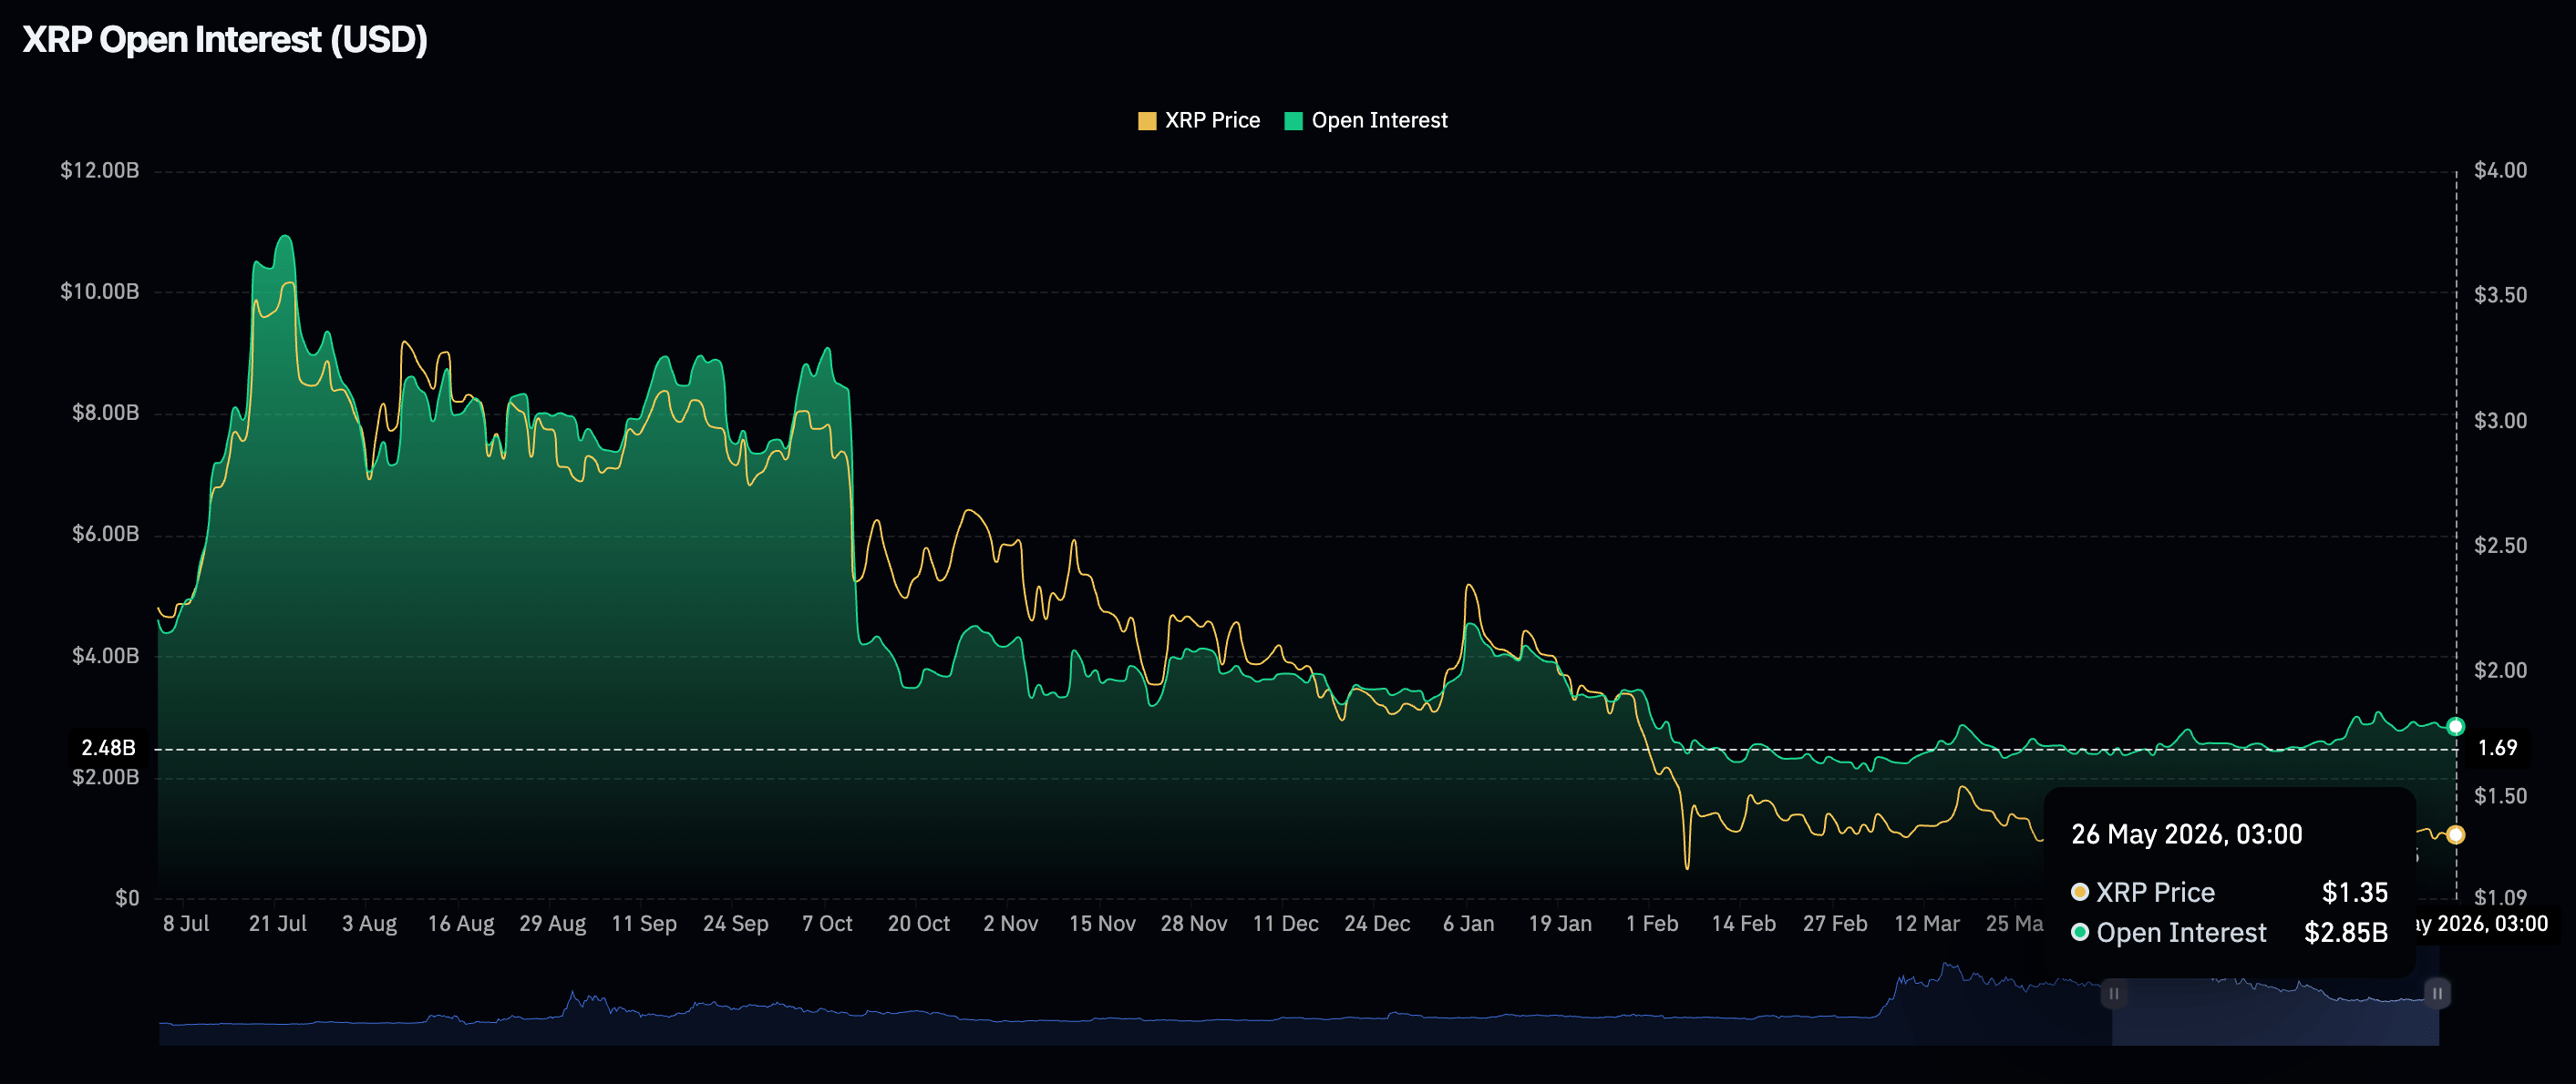
Task: Click the 3 Aug date label
Action: [369, 923]
